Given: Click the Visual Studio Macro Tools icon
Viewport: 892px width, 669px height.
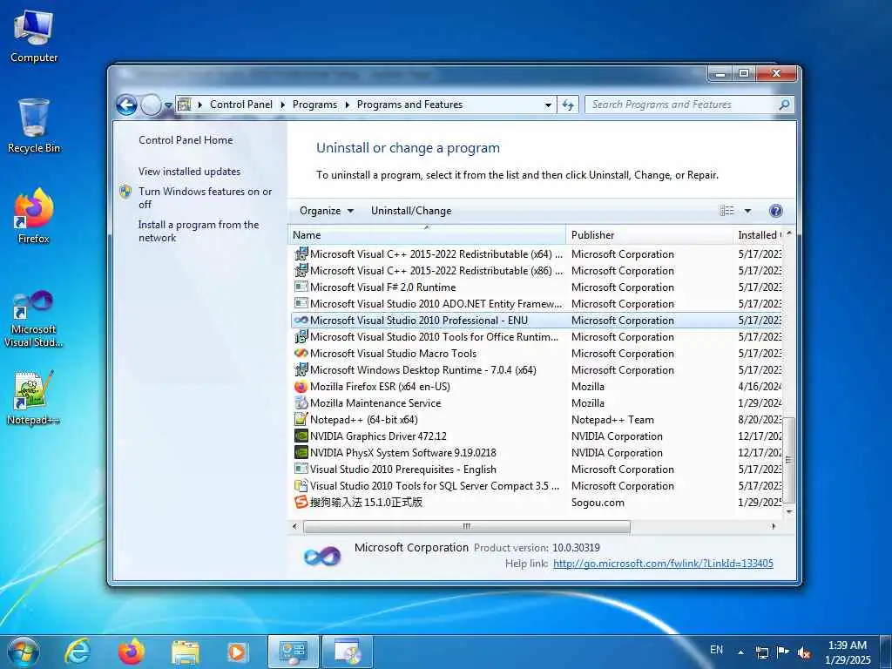Looking at the screenshot, I should (301, 354).
